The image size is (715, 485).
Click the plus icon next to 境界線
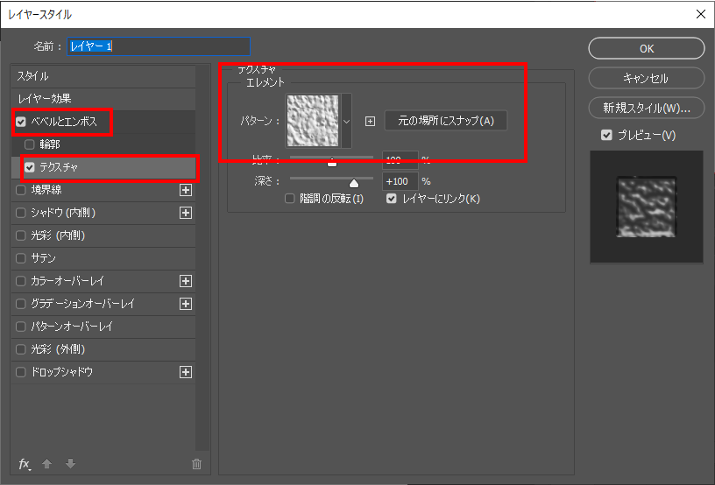click(x=185, y=189)
